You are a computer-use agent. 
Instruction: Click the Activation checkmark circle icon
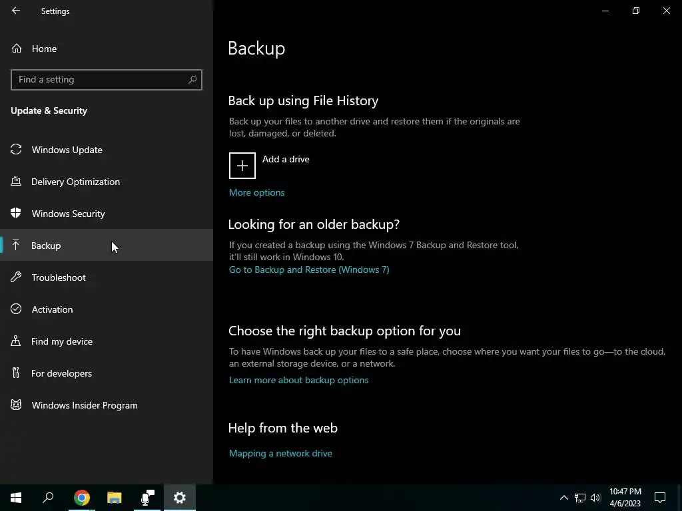pos(16,309)
